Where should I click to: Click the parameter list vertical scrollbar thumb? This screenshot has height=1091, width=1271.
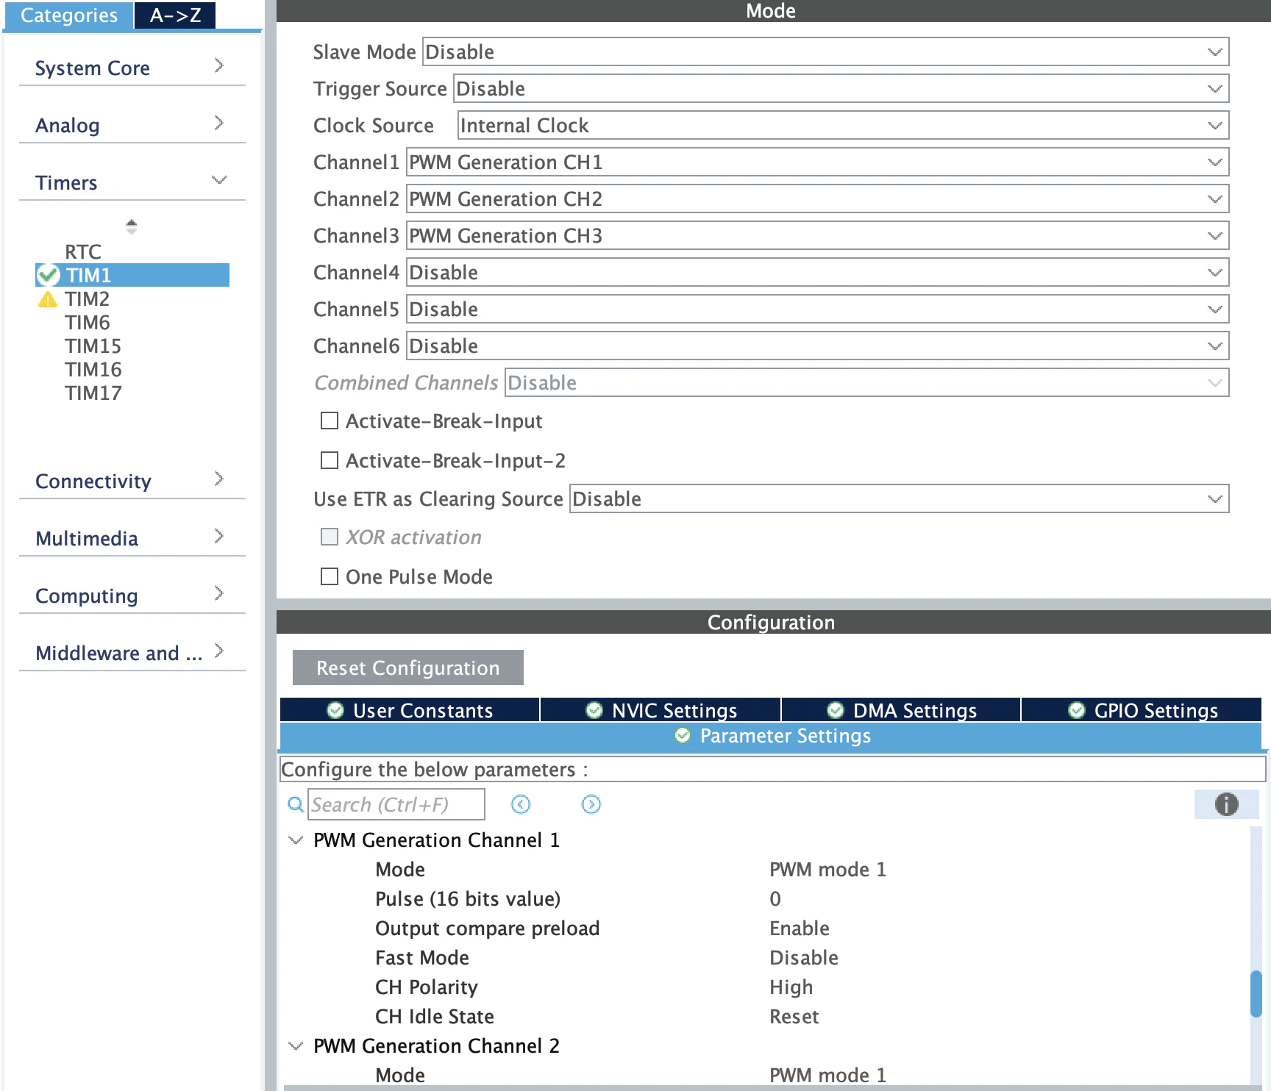click(1256, 994)
